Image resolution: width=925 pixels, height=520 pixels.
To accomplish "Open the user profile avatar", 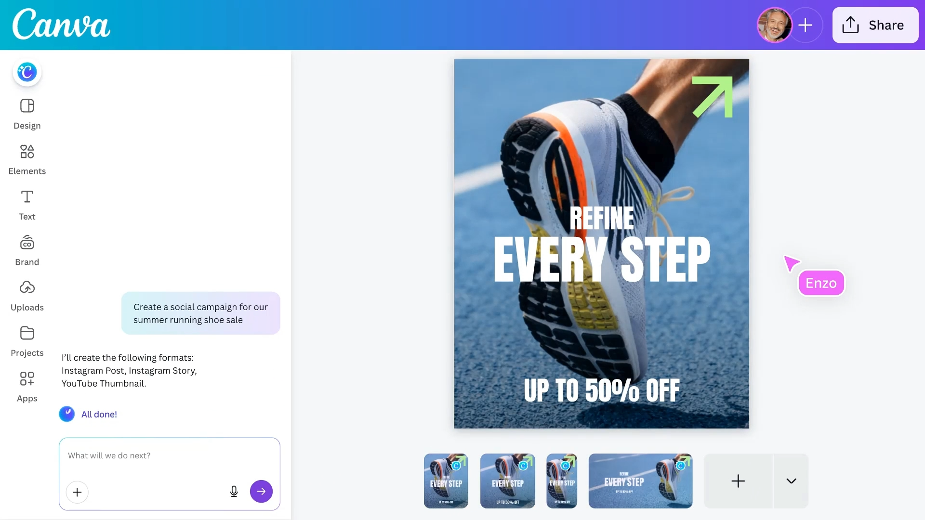I will coord(774,25).
